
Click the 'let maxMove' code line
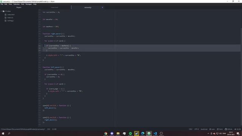(x=51, y=26)
